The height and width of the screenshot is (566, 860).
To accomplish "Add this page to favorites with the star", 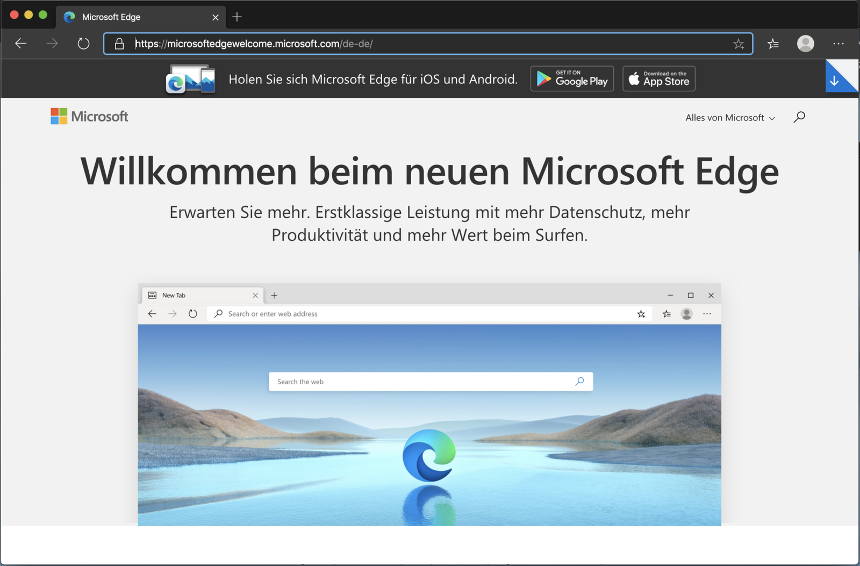I will coord(739,44).
